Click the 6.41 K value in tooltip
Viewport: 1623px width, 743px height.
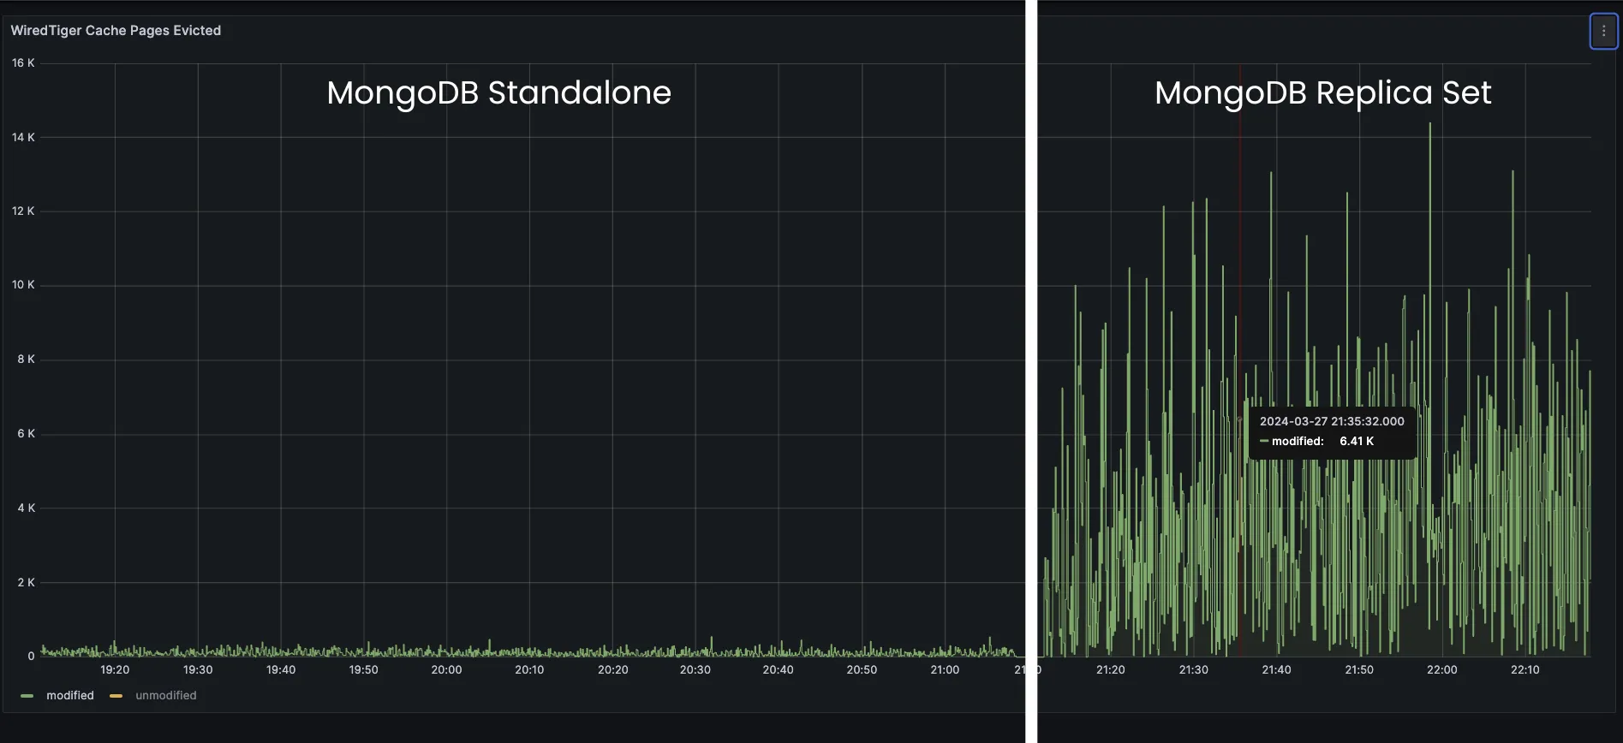pos(1357,441)
